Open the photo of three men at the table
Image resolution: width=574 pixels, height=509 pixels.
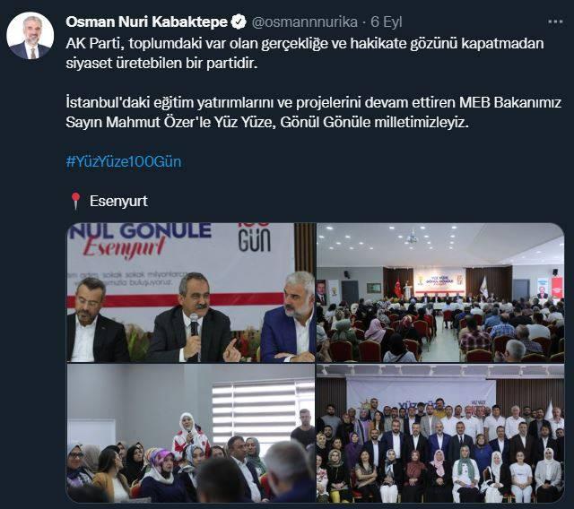[x=191, y=292]
